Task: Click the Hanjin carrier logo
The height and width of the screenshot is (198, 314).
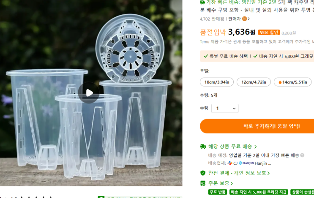Action: pyautogui.click(x=246, y=163)
